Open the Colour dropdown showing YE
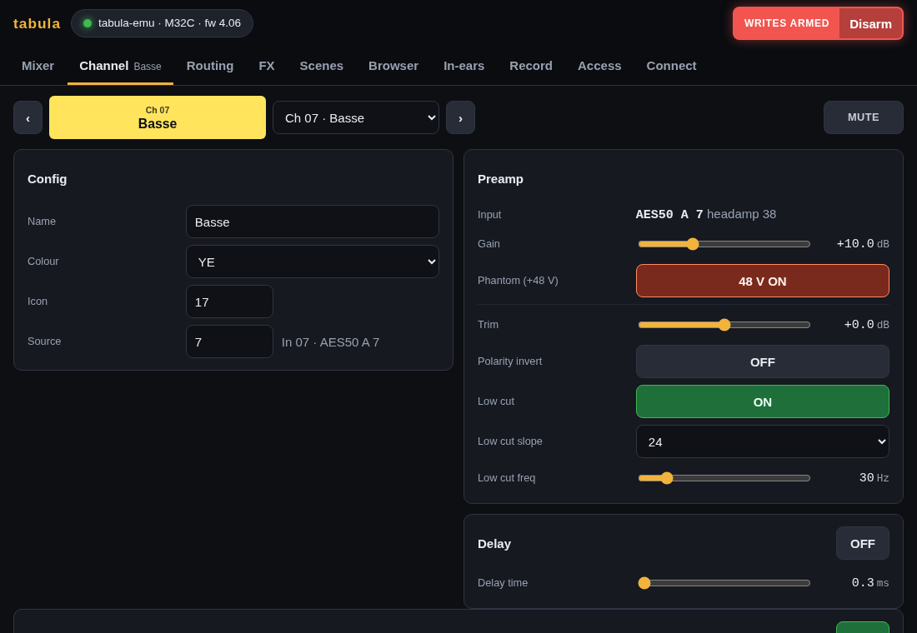 click(x=313, y=262)
